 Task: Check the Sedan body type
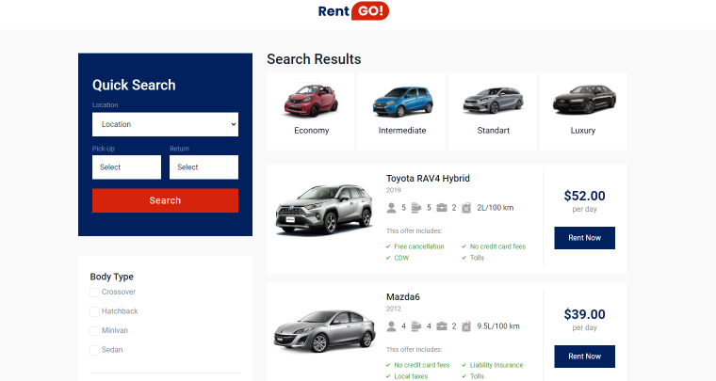94,350
